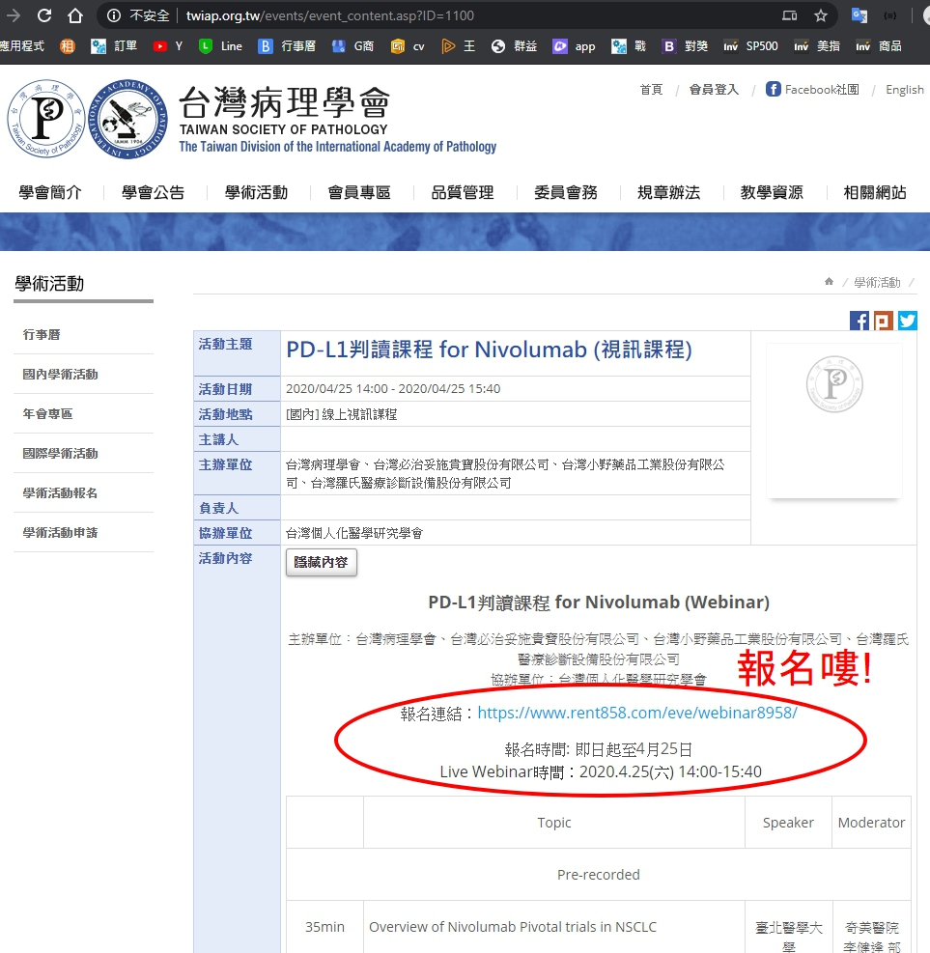This screenshot has height=953, width=930.
Task: Open the Line bookmark
Action: coord(220,46)
